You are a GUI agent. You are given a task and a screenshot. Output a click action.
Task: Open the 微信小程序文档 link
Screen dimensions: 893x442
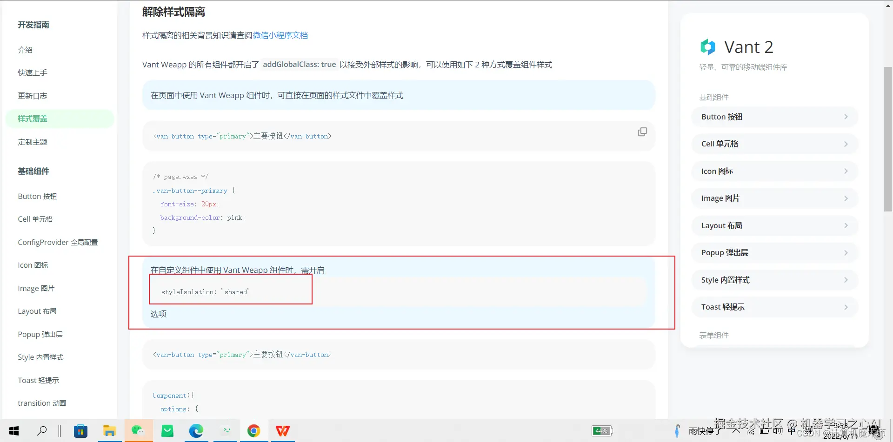click(x=280, y=35)
